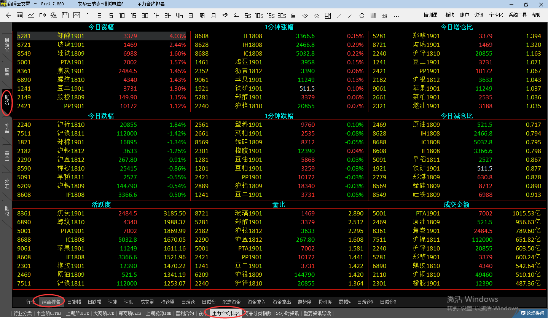This screenshot has width=548, height=319.
Task: Open the quote list view icon
Action: pyautogui.click(x=20, y=16)
